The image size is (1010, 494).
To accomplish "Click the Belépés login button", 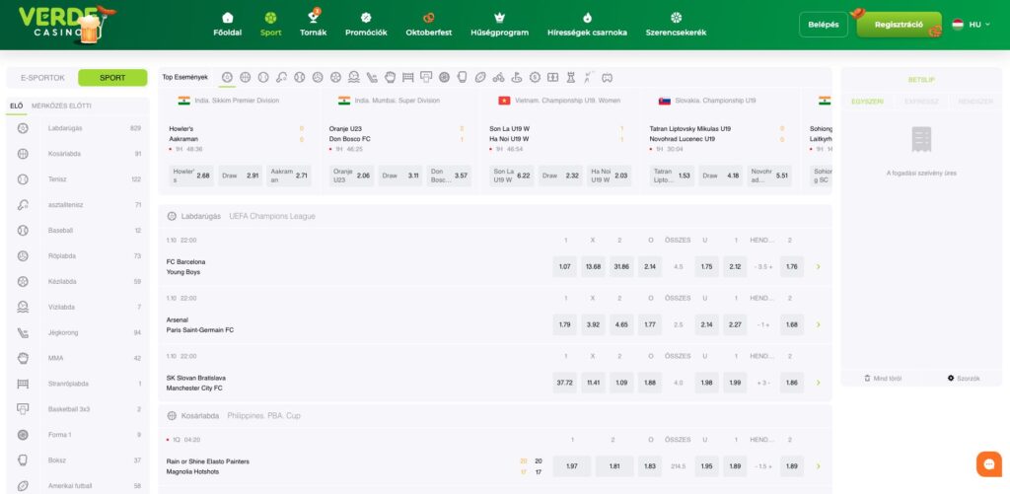I will (823, 24).
